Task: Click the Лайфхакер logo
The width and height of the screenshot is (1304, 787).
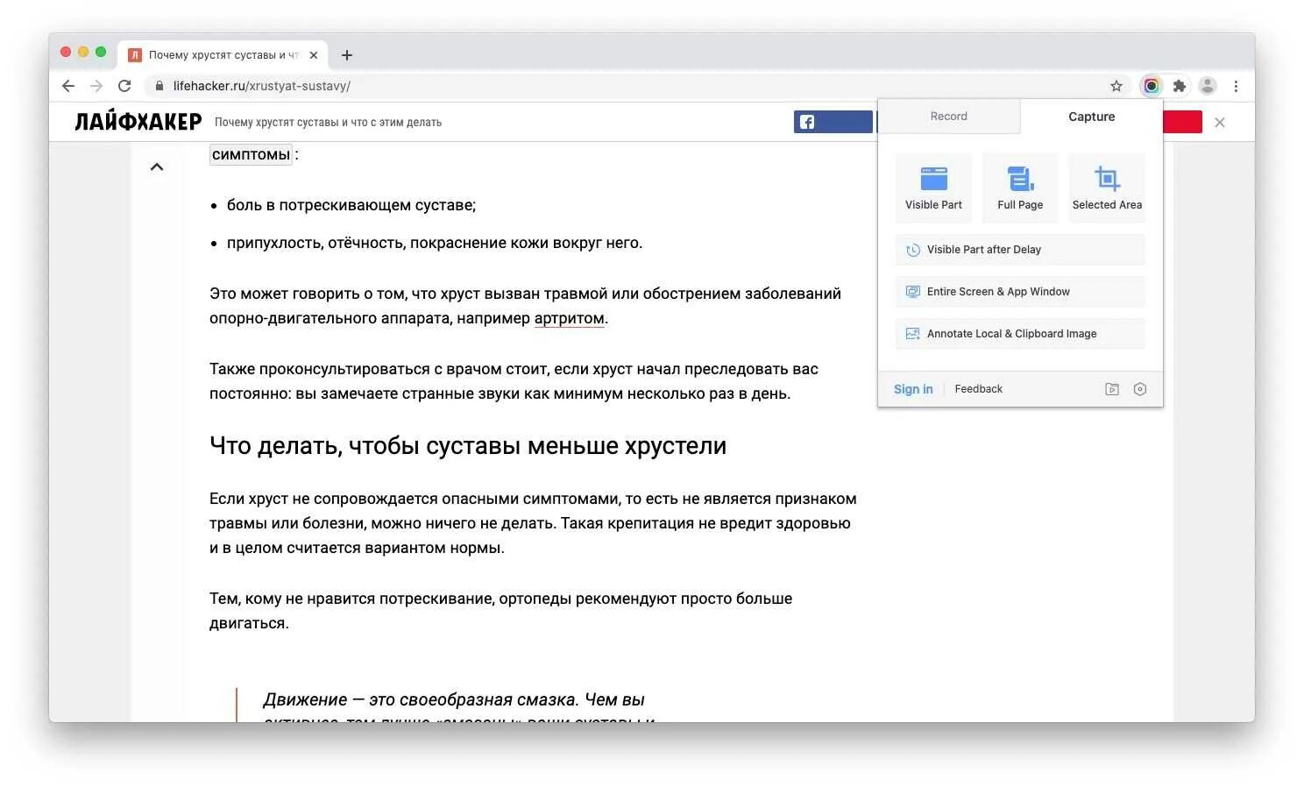Action: (x=138, y=122)
